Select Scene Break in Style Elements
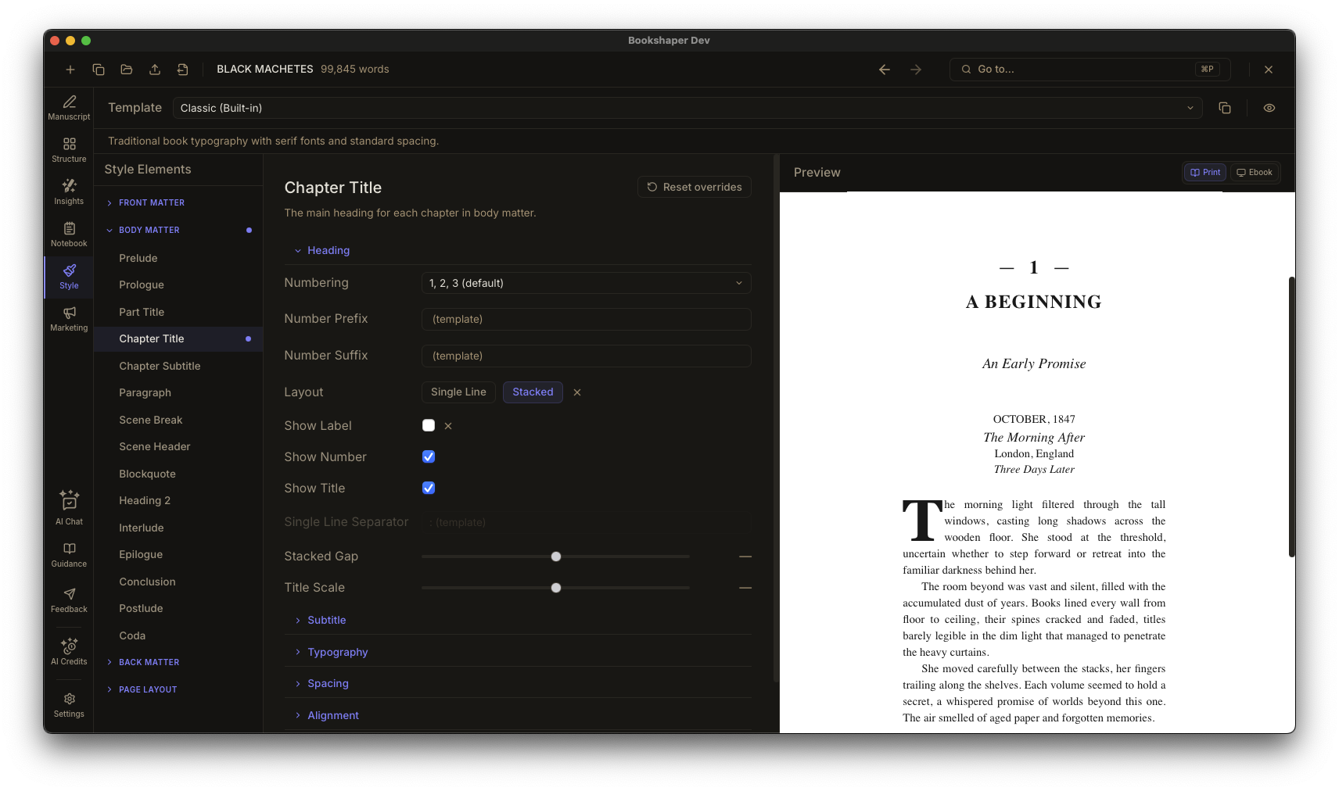 point(178,420)
